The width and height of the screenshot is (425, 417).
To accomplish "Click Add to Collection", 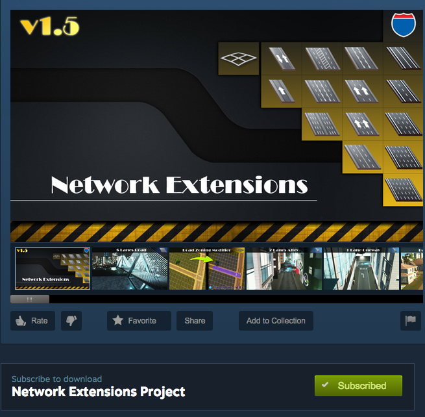I will 276,321.
